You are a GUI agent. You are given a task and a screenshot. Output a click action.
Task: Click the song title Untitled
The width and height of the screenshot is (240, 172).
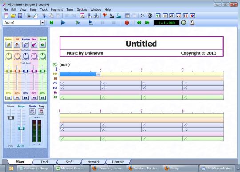pyautogui.click(x=141, y=44)
